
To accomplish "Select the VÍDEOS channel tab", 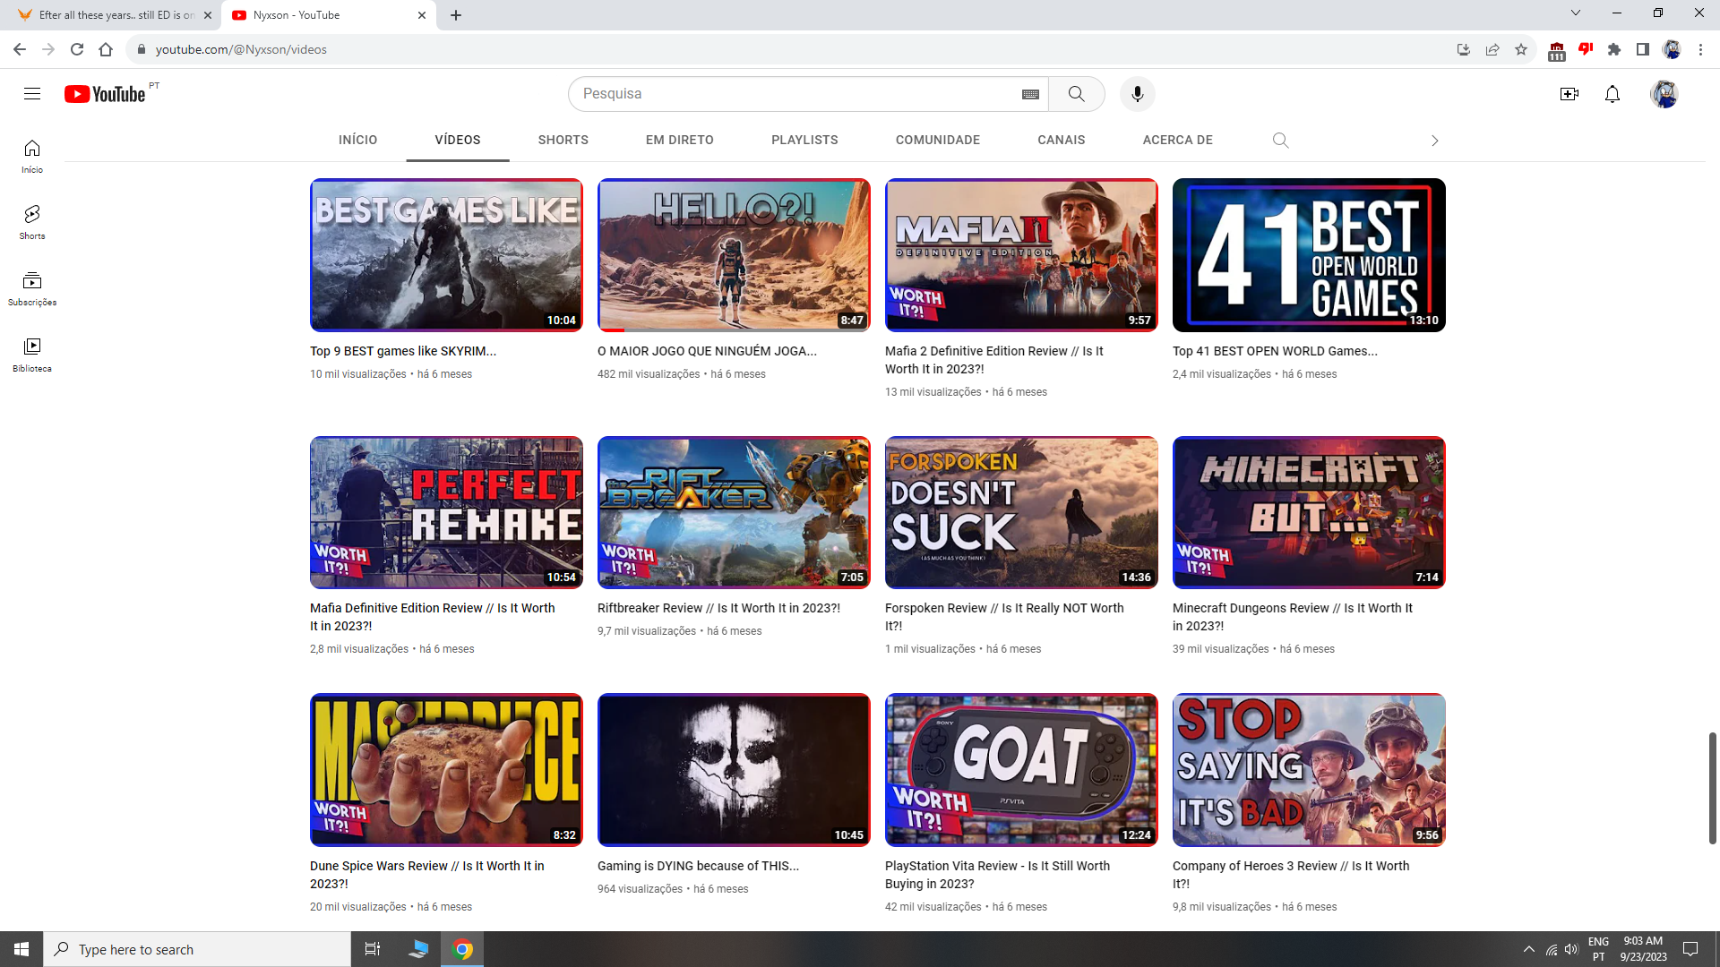I will click(458, 140).
